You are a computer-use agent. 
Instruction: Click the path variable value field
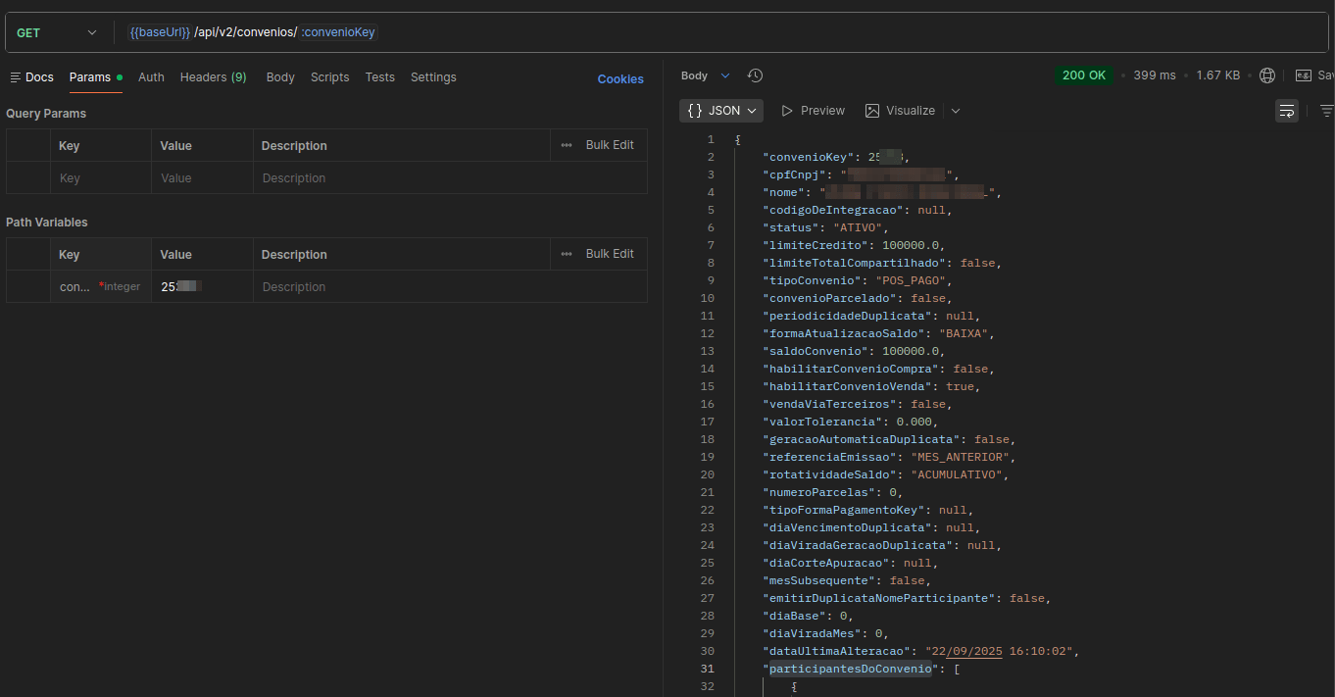[202, 287]
